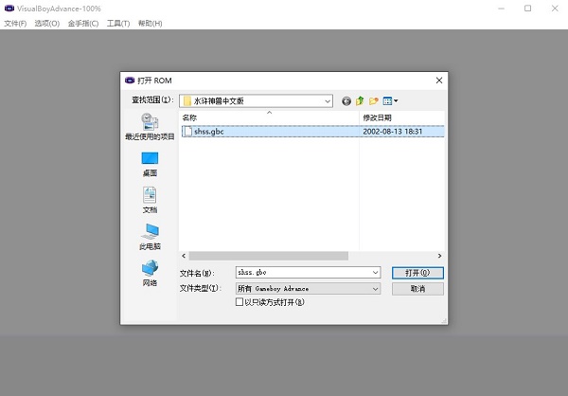Click the file list scroll left arrow
Screen dimensions: 568x396
(184, 256)
